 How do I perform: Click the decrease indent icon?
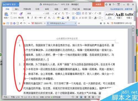[x=83, y=14]
